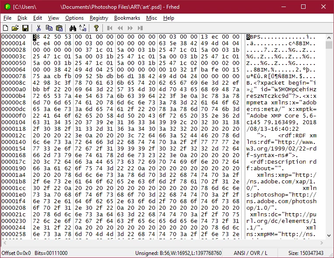Click the Replace toolbar icon
Screen dimensions: 334x258
point(83,28)
